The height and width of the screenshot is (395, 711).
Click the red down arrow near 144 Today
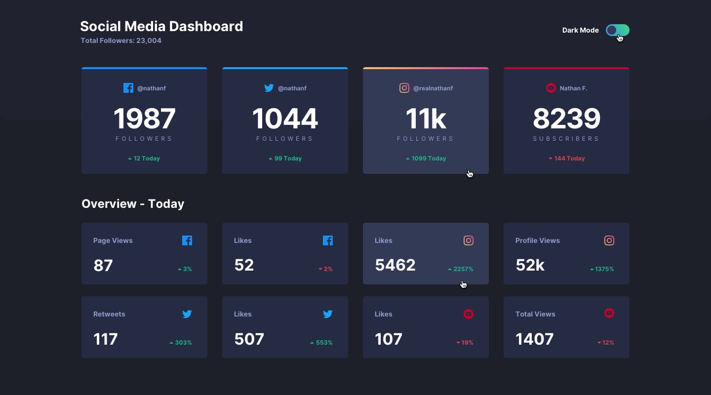550,158
